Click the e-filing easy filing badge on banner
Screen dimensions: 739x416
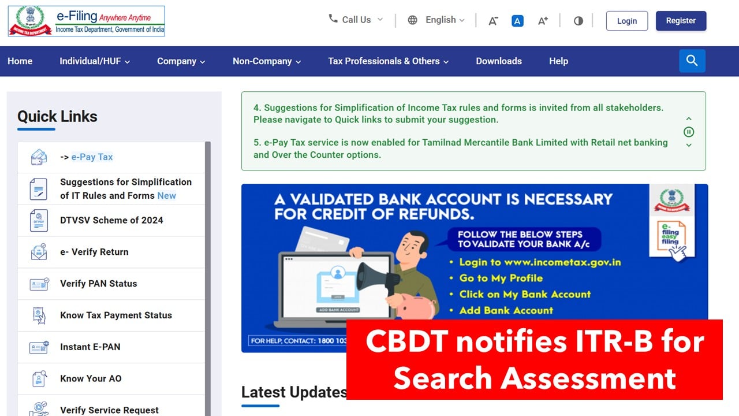click(x=672, y=239)
